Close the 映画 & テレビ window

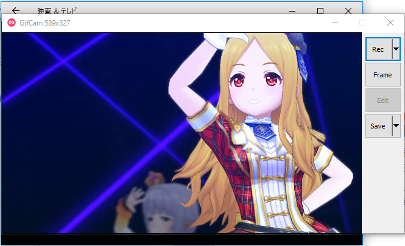click(x=348, y=11)
